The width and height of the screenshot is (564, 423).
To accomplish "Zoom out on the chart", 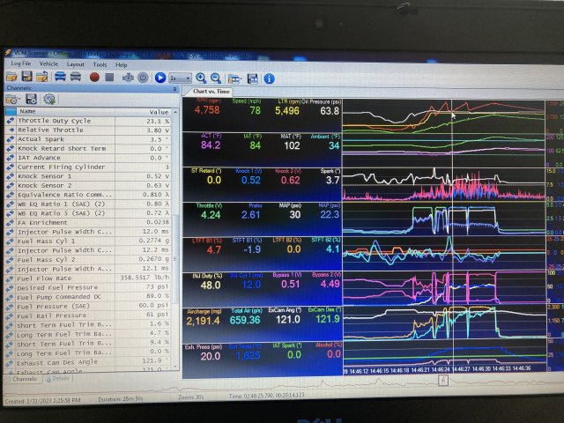I will pos(216,78).
